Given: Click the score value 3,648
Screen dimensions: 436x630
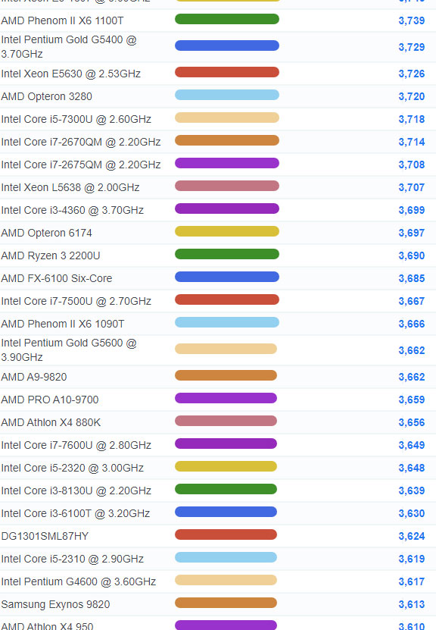Looking at the screenshot, I should (x=412, y=468).
